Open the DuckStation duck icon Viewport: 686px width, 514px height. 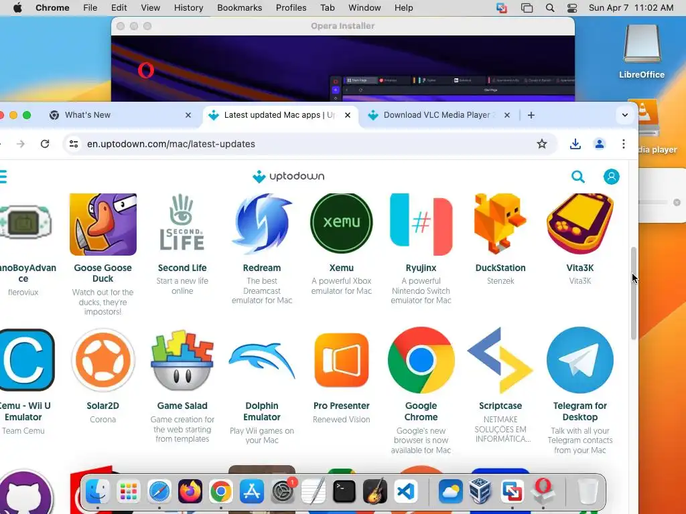click(500, 224)
